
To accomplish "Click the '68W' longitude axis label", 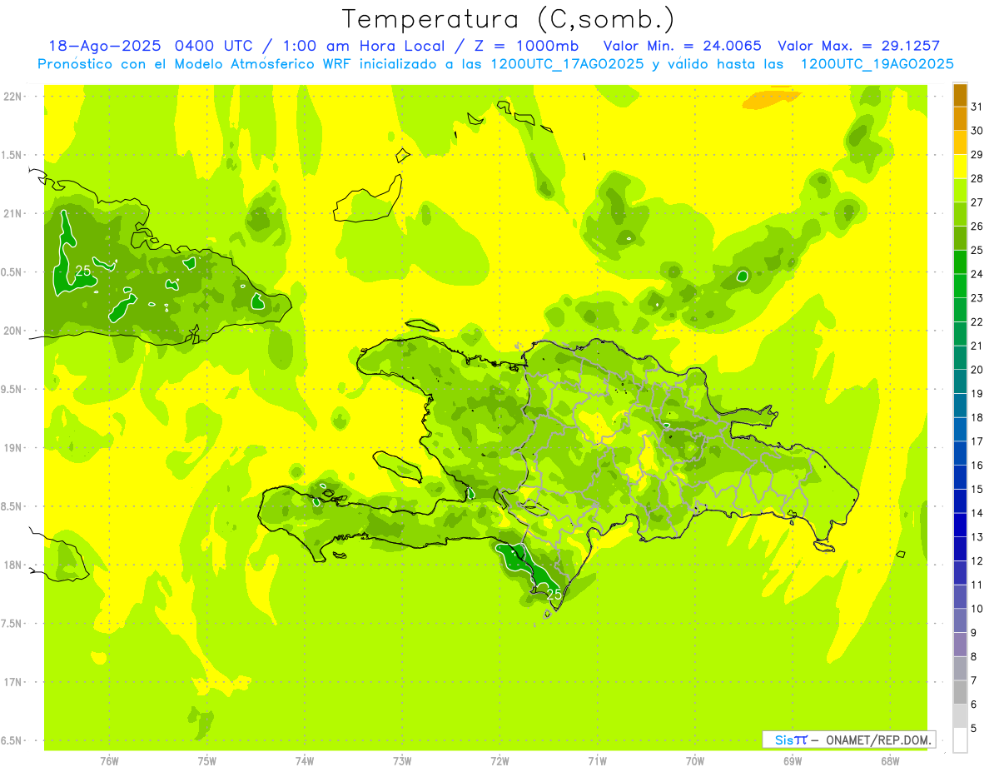I will pos(890,761).
